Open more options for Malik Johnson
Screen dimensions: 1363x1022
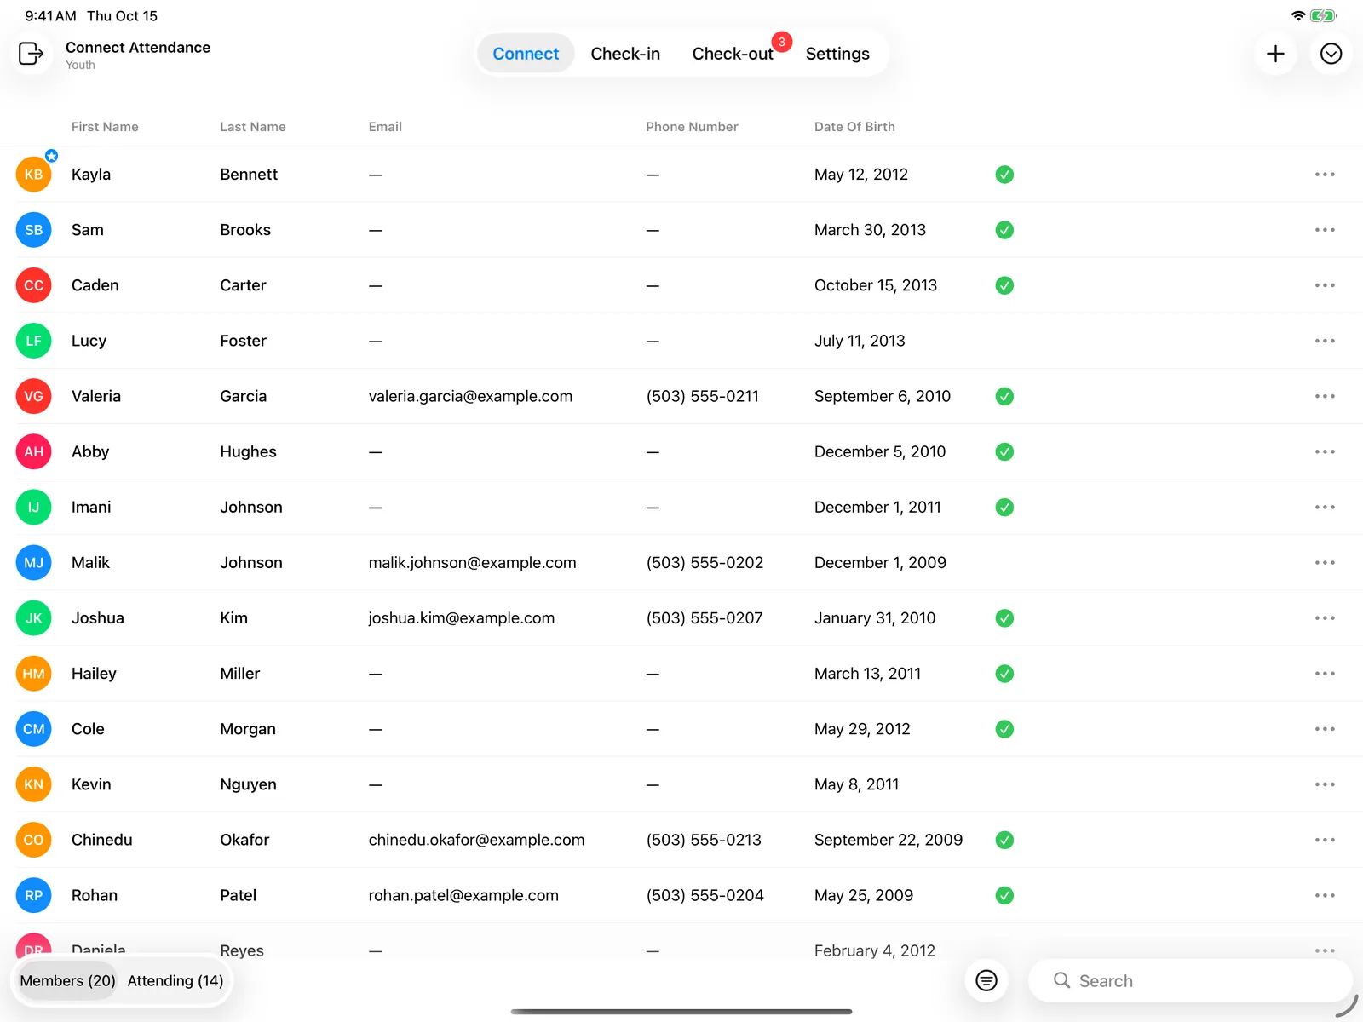pyautogui.click(x=1325, y=562)
